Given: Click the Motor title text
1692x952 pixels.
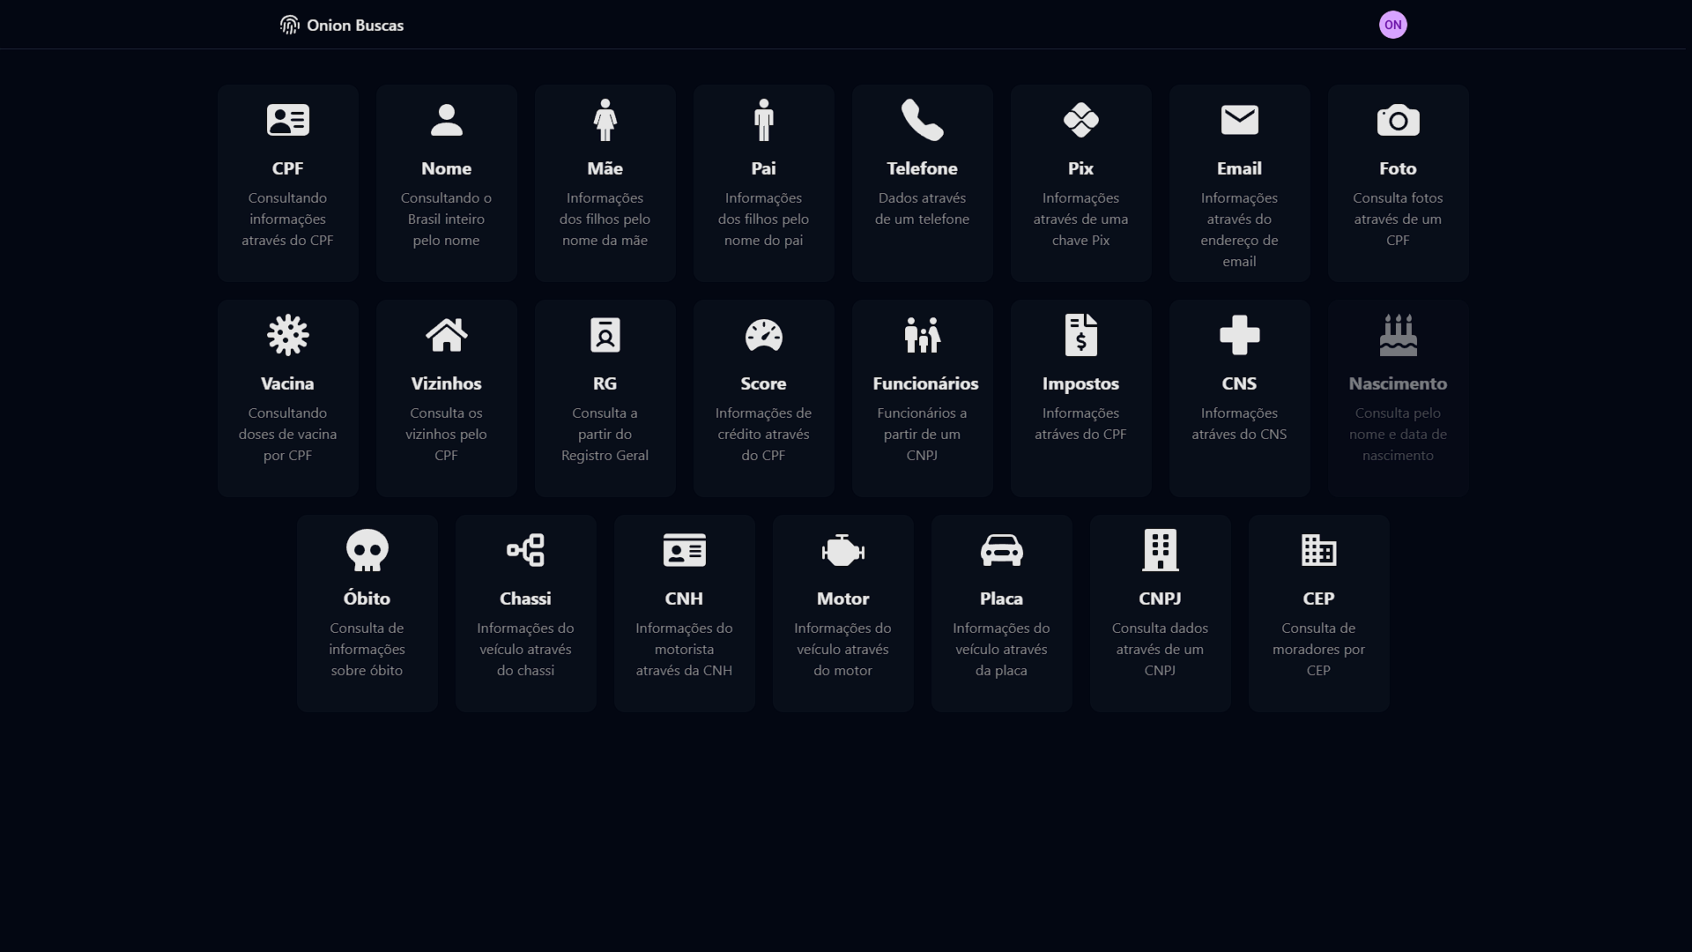Looking at the screenshot, I should click(843, 599).
